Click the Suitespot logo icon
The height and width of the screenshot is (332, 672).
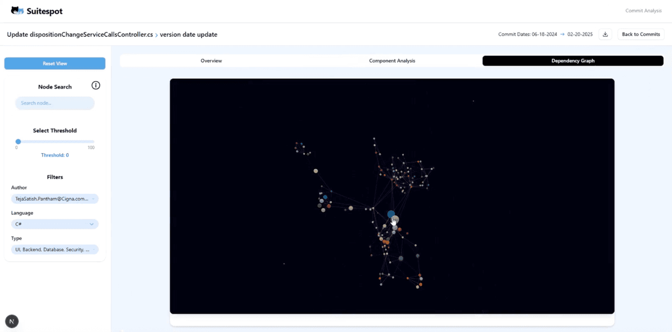click(17, 11)
